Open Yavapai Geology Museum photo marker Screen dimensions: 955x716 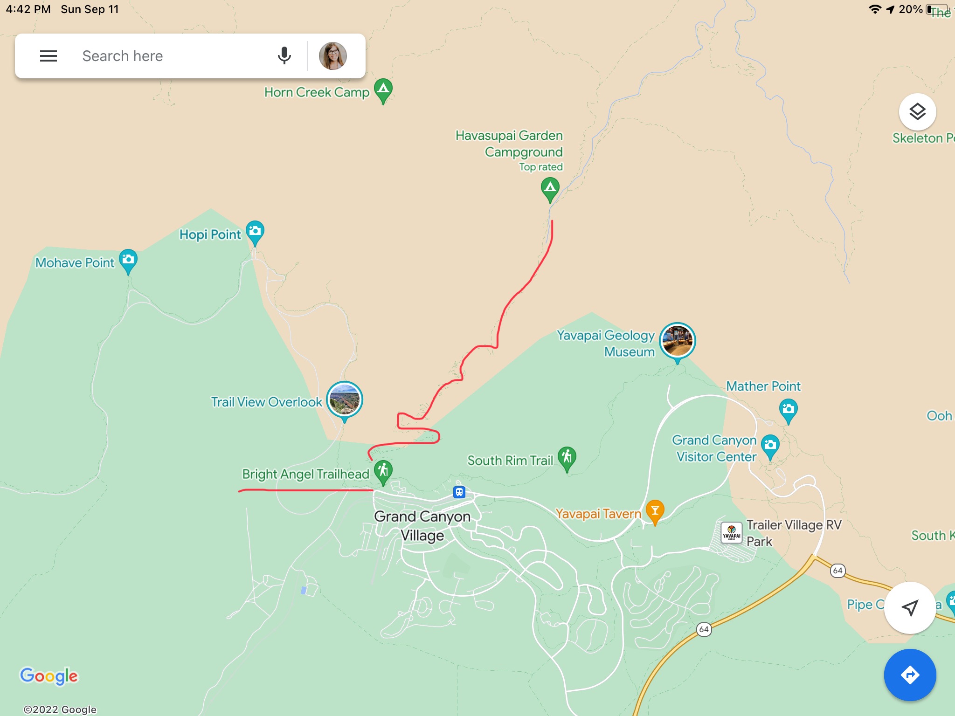(x=678, y=342)
